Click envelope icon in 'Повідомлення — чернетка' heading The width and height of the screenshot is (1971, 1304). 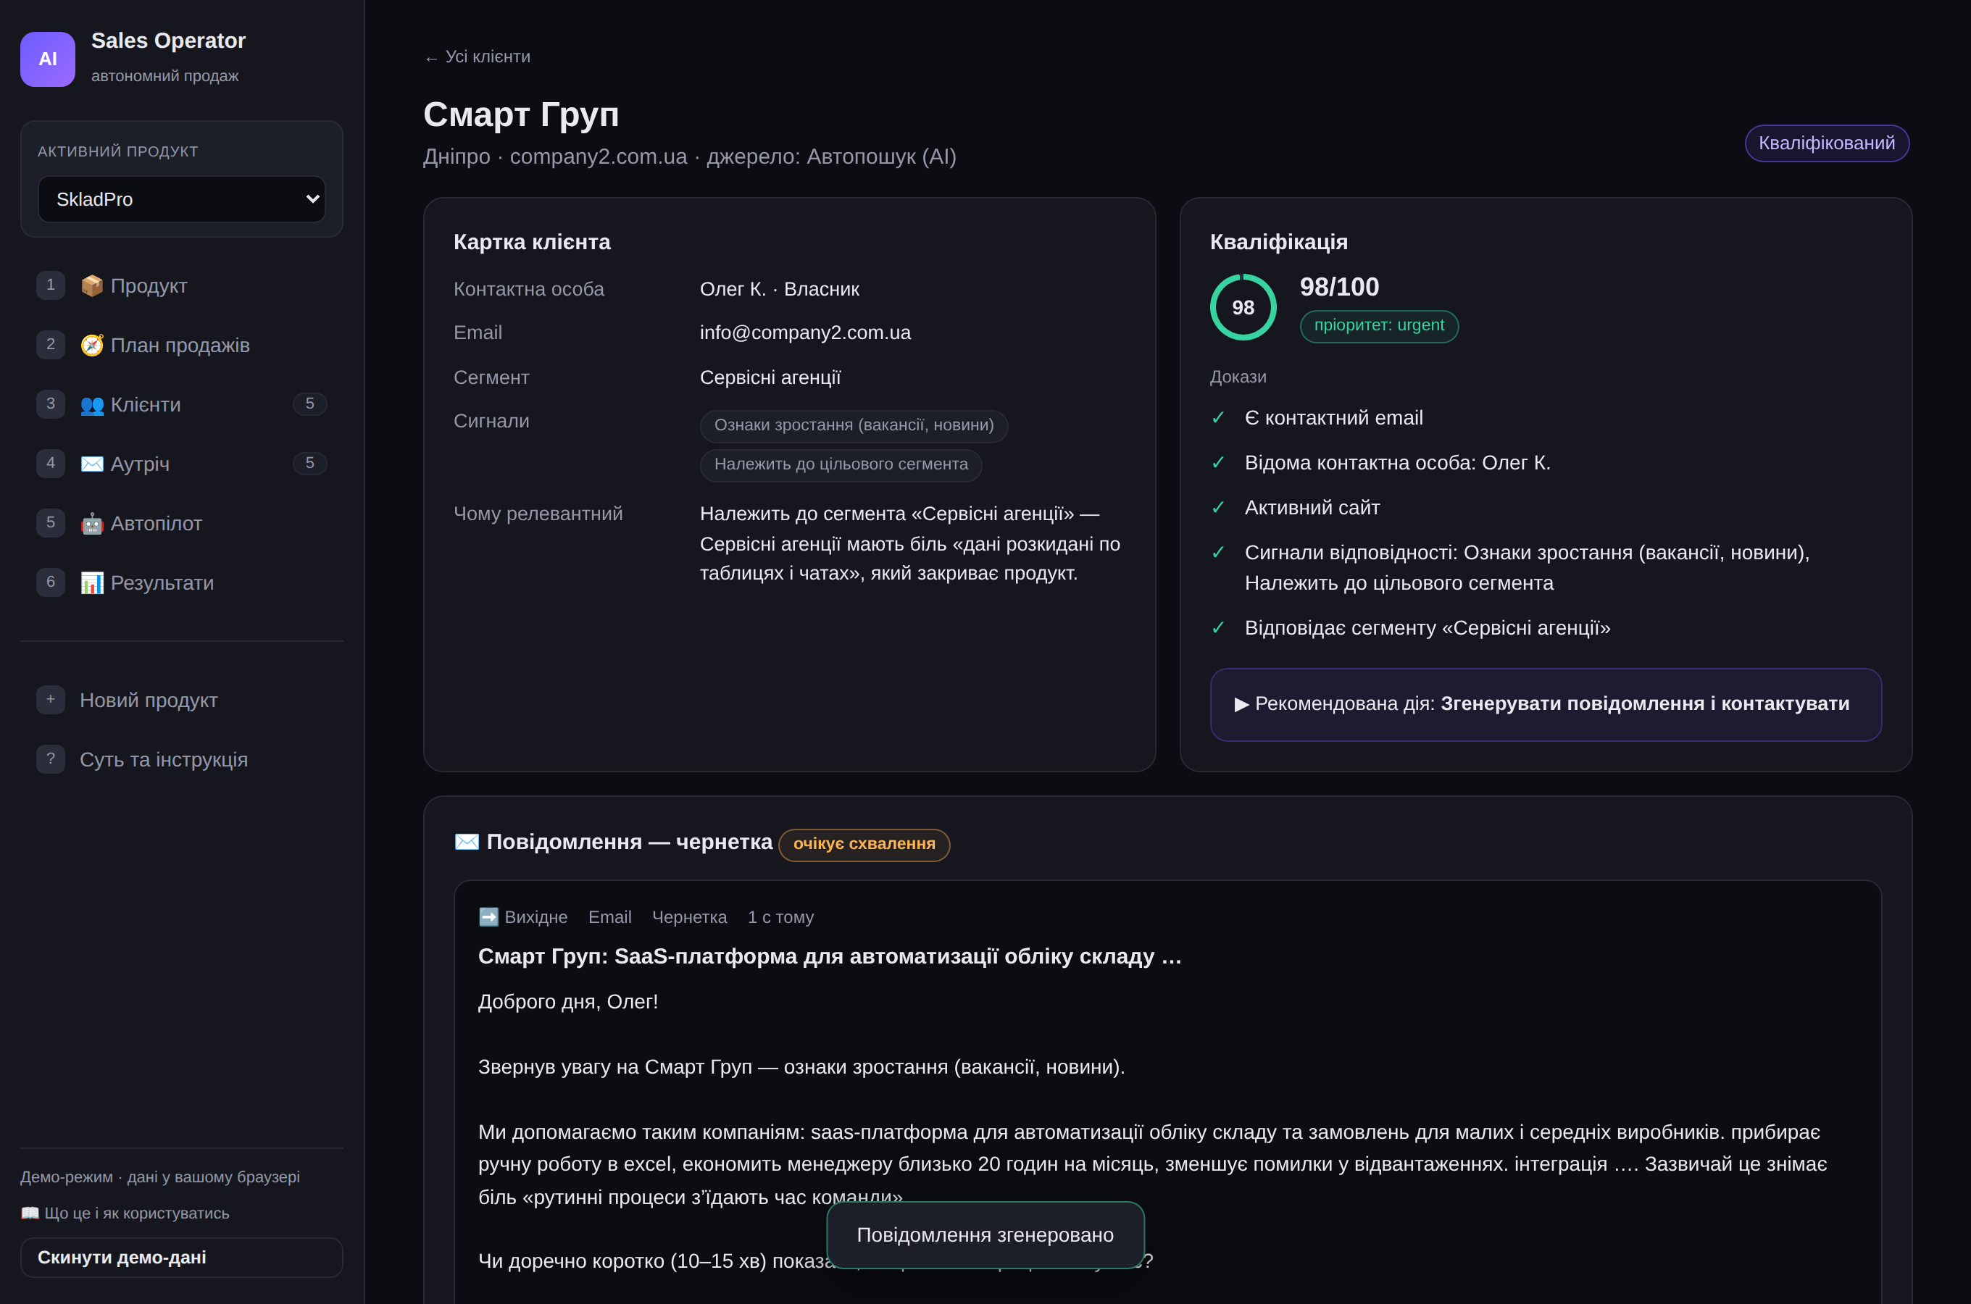pos(467,842)
